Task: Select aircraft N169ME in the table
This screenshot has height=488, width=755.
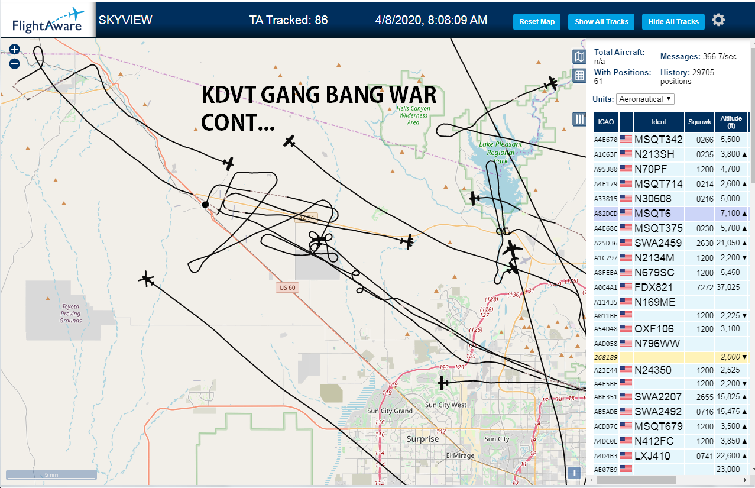Action: (x=672, y=302)
